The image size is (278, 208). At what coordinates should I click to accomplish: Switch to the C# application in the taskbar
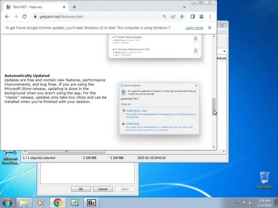click(75, 203)
